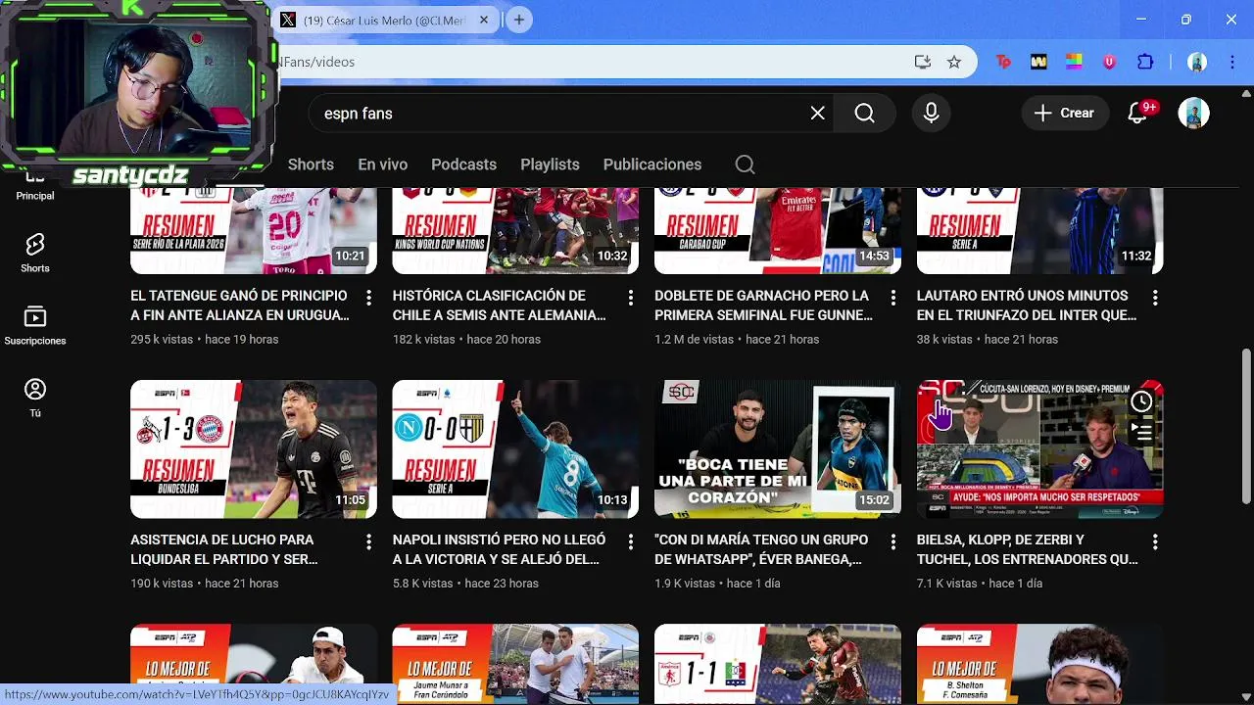The width and height of the screenshot is (1254, 705).
Task: Open Chrome three-dot menu
Action: 1231,62
